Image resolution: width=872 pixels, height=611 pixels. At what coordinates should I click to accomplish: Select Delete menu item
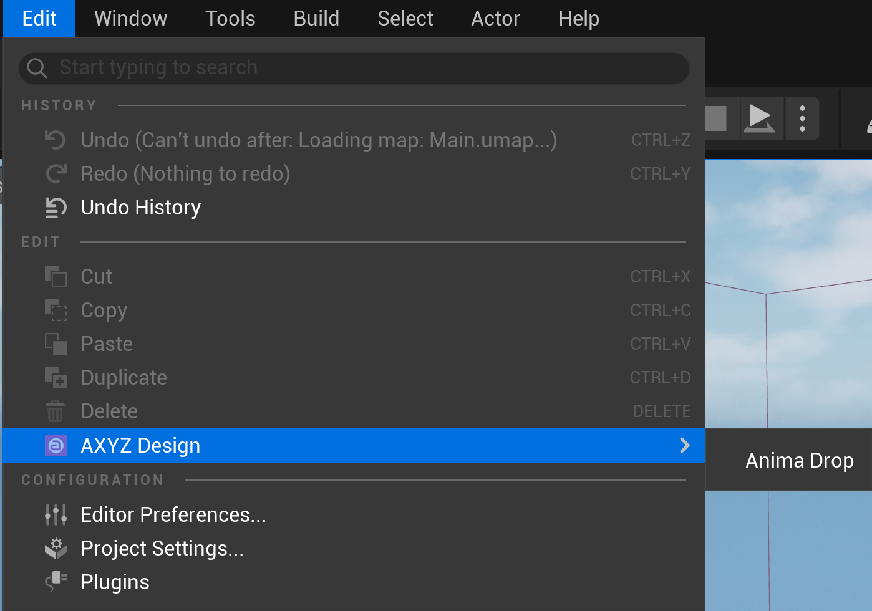[x=354, y=411]
